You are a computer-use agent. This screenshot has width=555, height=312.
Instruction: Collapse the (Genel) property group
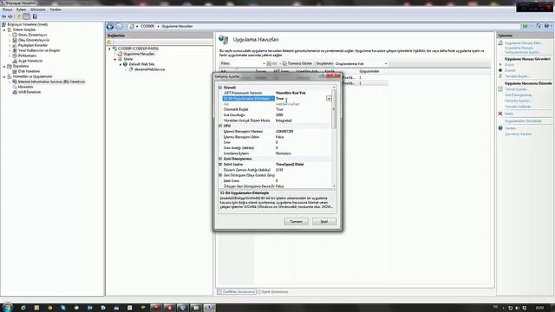pos(220,88)
